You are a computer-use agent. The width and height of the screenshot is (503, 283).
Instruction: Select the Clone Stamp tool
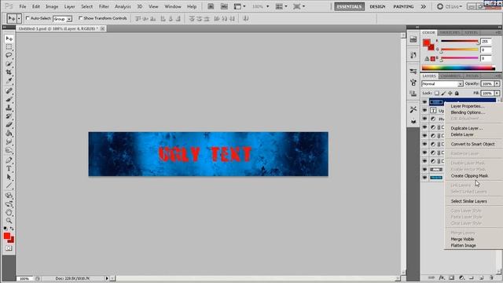pyautogui.click(x=9, y=108)
